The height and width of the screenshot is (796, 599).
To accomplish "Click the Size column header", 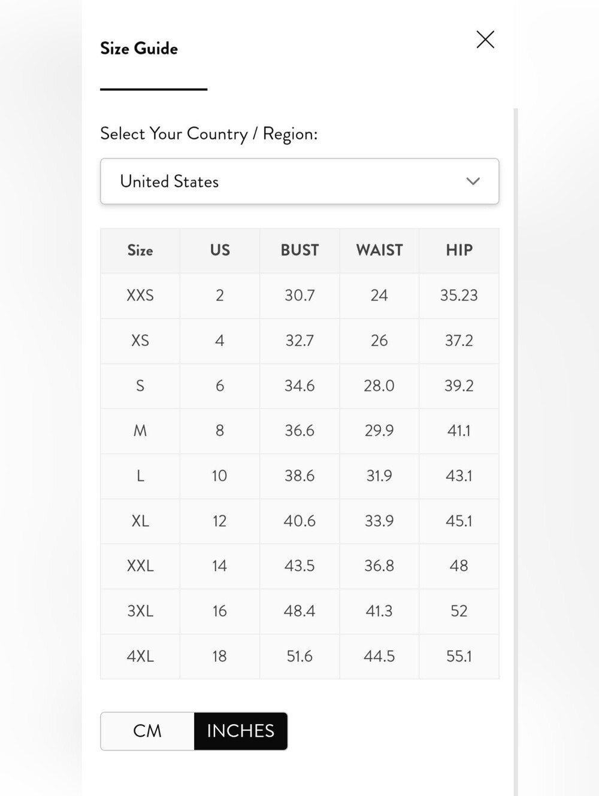I will point(140,250).
